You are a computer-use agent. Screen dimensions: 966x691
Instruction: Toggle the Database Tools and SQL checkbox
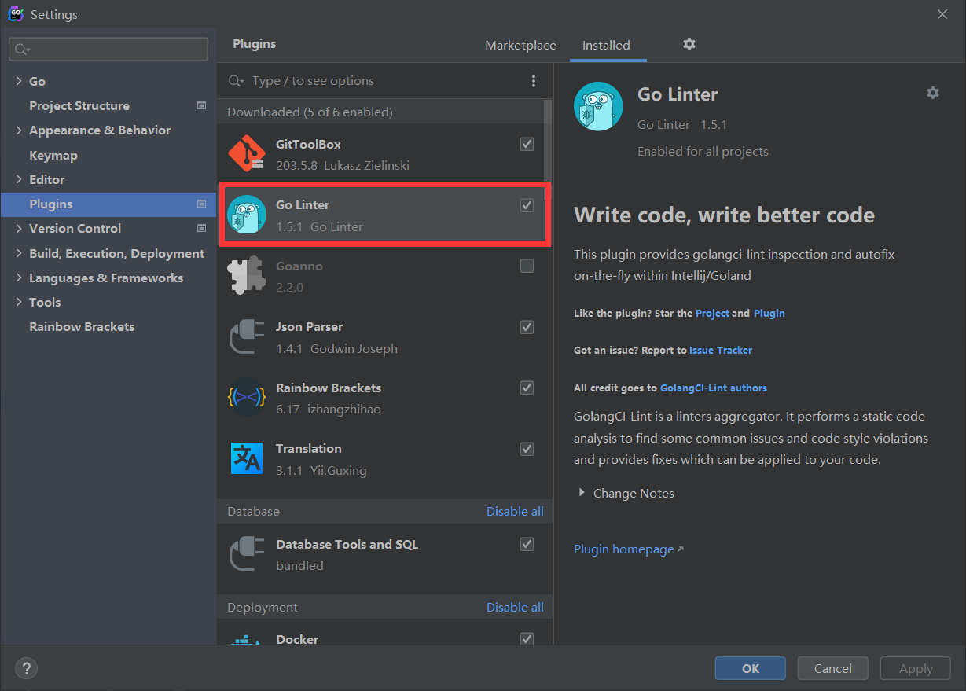point(527,544)
